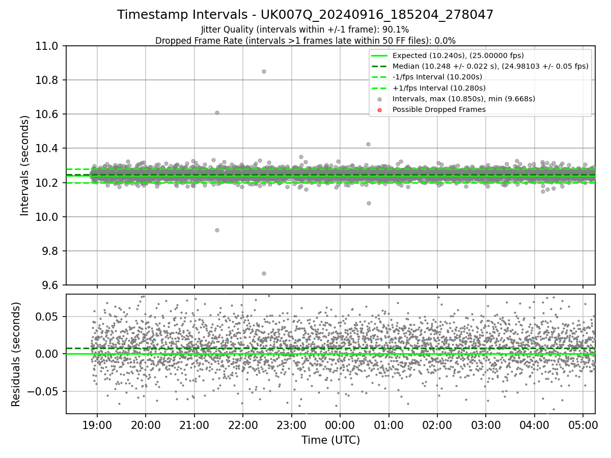This screenshot has width=611, height=458.
Task: Click the x-axis tick label 20:00
Action: [146, 424]
